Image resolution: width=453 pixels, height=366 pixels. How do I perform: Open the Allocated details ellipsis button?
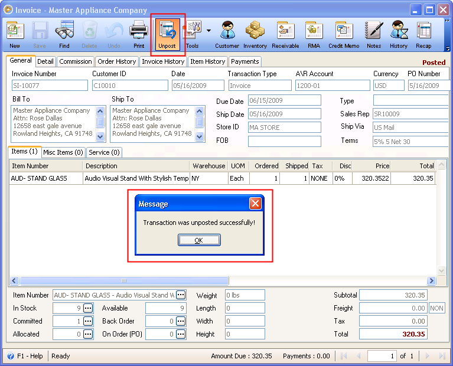(x=88, y=334)
